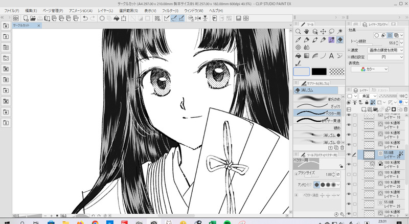Select black sub drawing color swatch
Screen dimensions: 409x224
pos(319,72)
